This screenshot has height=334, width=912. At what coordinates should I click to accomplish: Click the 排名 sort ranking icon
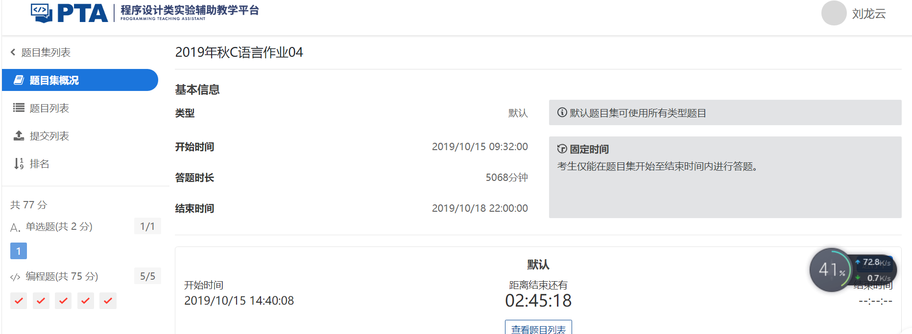pyautogui.click(x=19, y=164)
